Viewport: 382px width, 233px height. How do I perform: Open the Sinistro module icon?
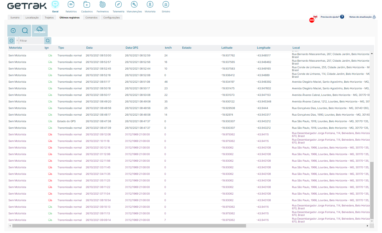pyautogui.click(x=166, y=4)
